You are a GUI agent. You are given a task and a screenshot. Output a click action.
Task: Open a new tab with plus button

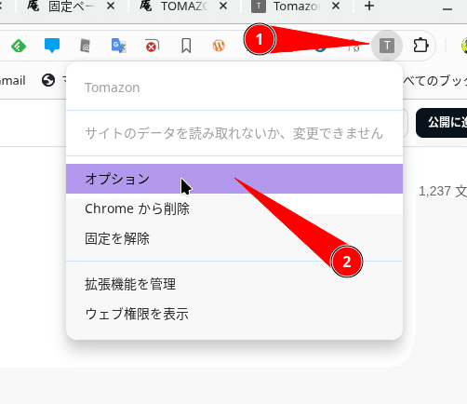(369, 6)
